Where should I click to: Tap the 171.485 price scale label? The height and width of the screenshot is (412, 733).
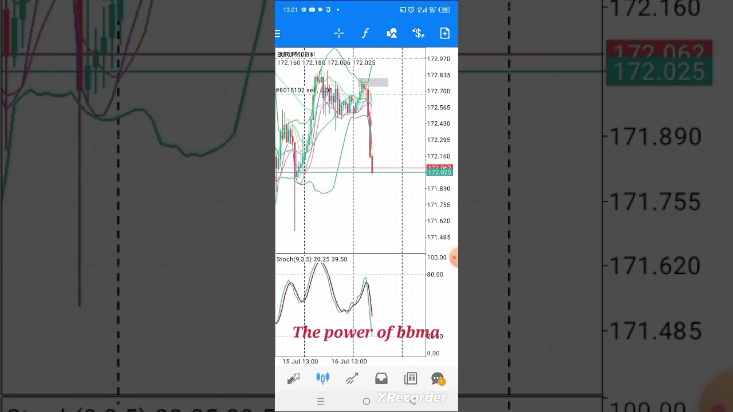click(439, 237)
